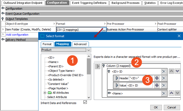
Task: Move the <ID> column down
Action: (x=178, y=72)
